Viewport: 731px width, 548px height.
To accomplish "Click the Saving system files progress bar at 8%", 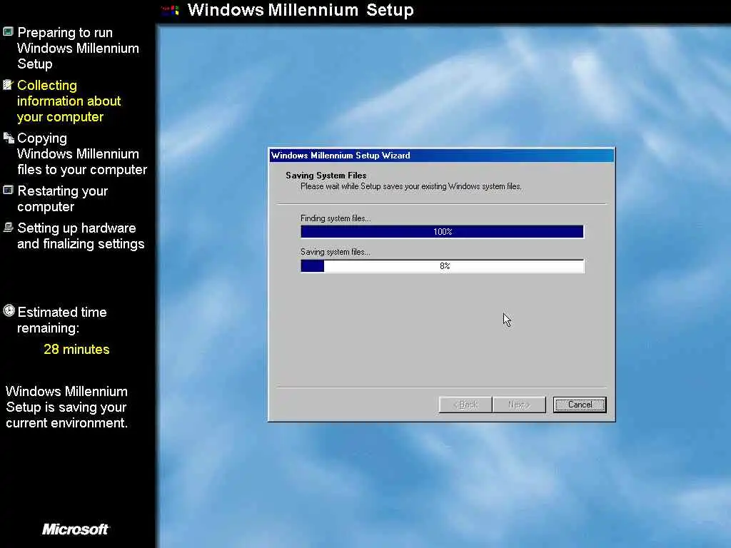I will (x=442, y=265).
